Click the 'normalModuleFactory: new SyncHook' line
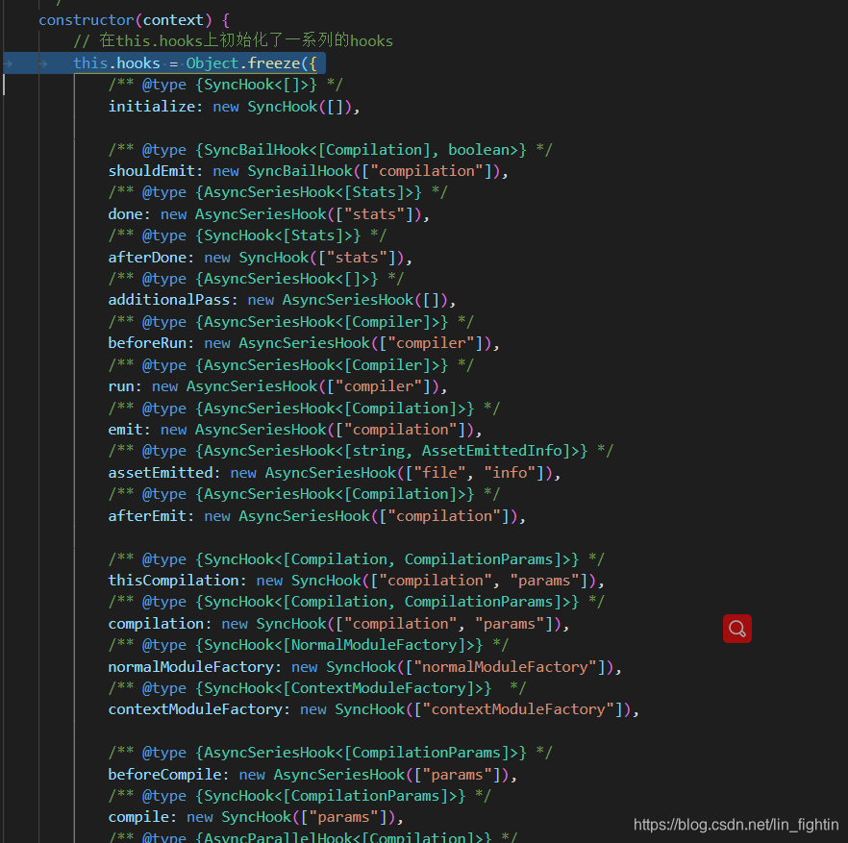The height and width of the screenshot is (843, 848). (364, 667)
